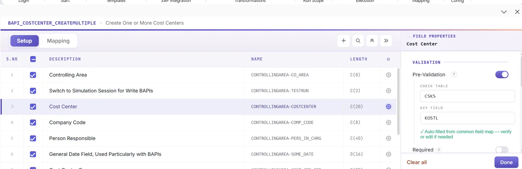Close the dialog with the X icon
522x169 pixels.
(517, 12)
